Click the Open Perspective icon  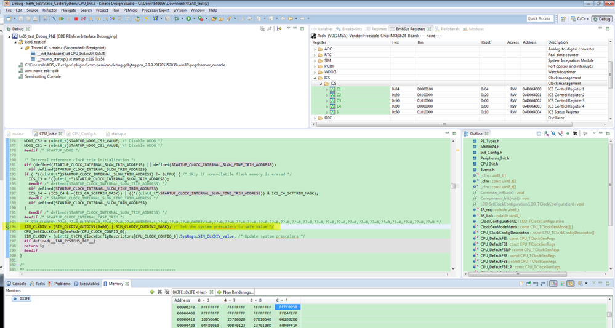[x=562, y=18]
